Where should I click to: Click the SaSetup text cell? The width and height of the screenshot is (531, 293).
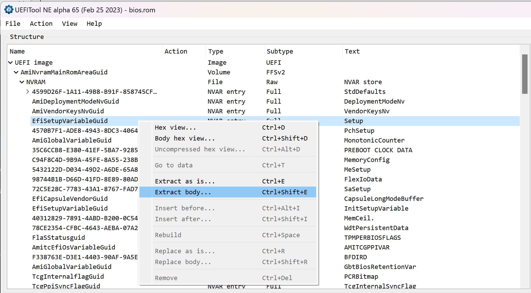click(357, 189)
